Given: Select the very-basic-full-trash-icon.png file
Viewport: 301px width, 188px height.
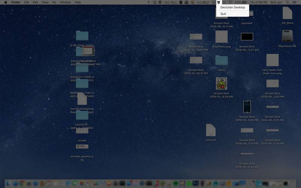Looking at the screenshot, I should click(x=272, y=60).
